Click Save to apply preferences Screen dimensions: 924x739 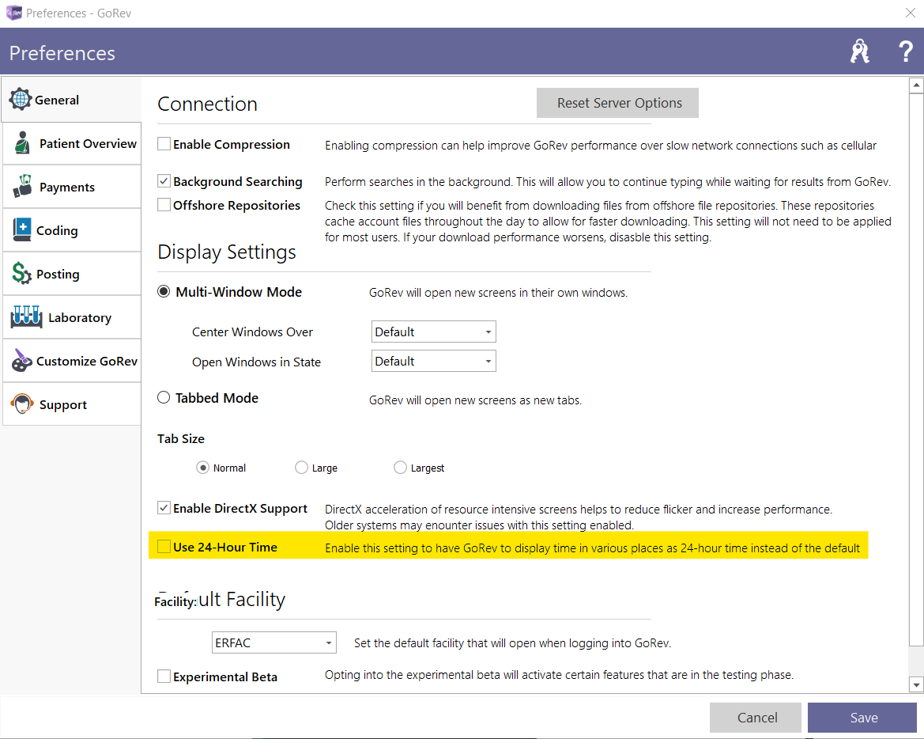pos(862,718)
